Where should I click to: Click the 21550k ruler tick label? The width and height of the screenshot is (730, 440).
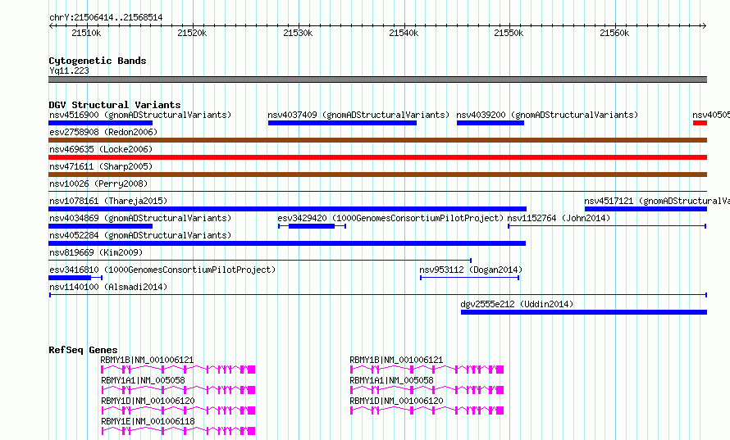pos(509,33)
